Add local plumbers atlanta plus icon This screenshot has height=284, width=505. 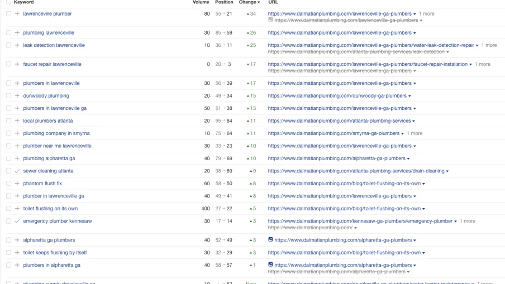(x=17, y=121)
